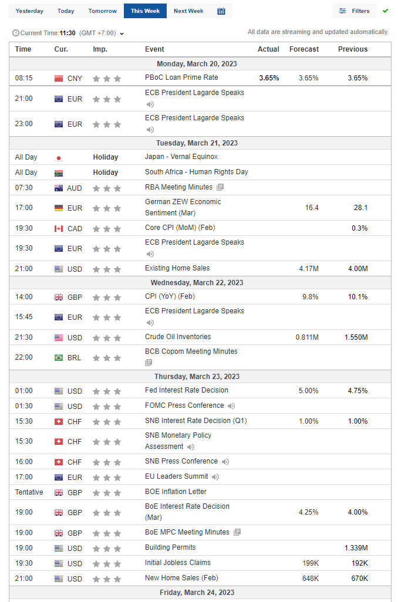The width and height of the screenshot is (398, 602).
Task: Click speaker icon for SNB Press Conference
Action: (x=225, y=462)
